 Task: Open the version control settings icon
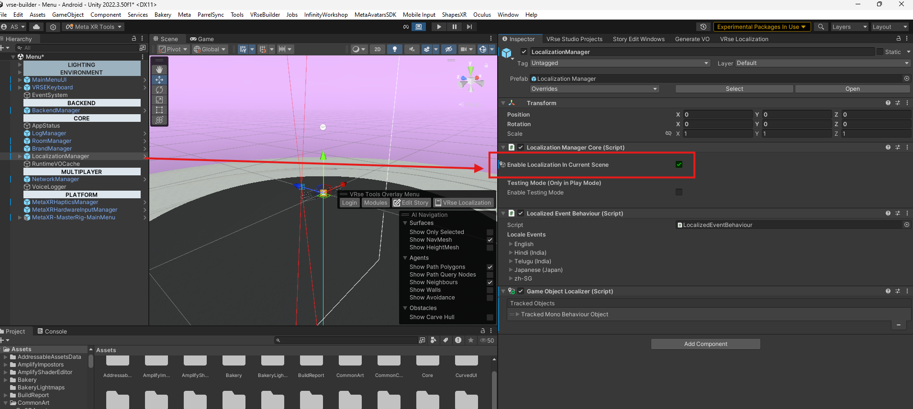(53, 27)
